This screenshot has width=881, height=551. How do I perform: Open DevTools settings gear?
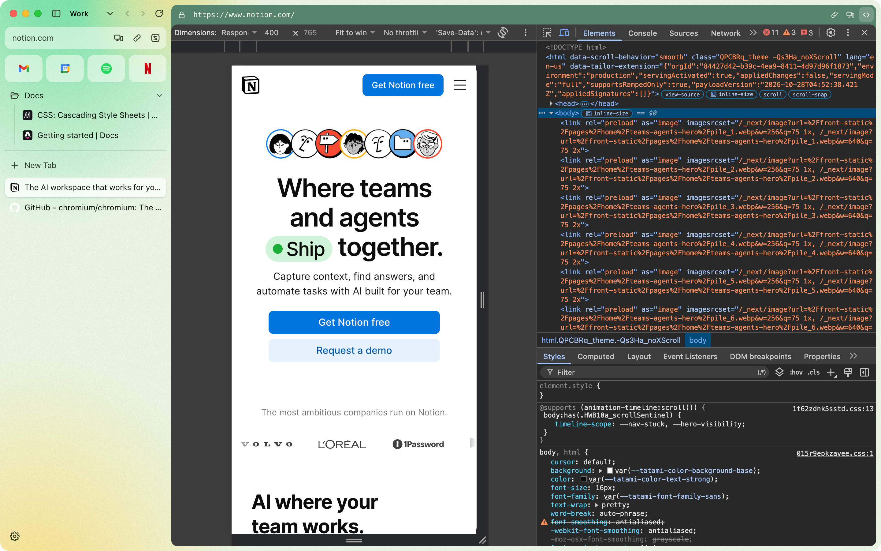point(831,33)
